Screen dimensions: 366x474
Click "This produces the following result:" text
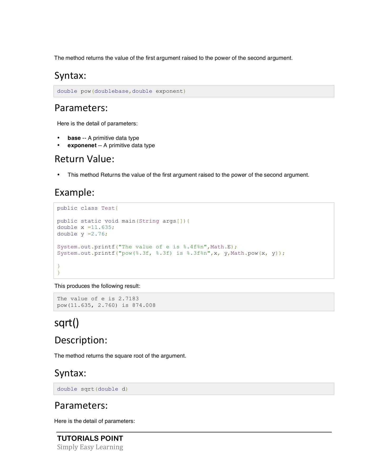coord(97,286)
